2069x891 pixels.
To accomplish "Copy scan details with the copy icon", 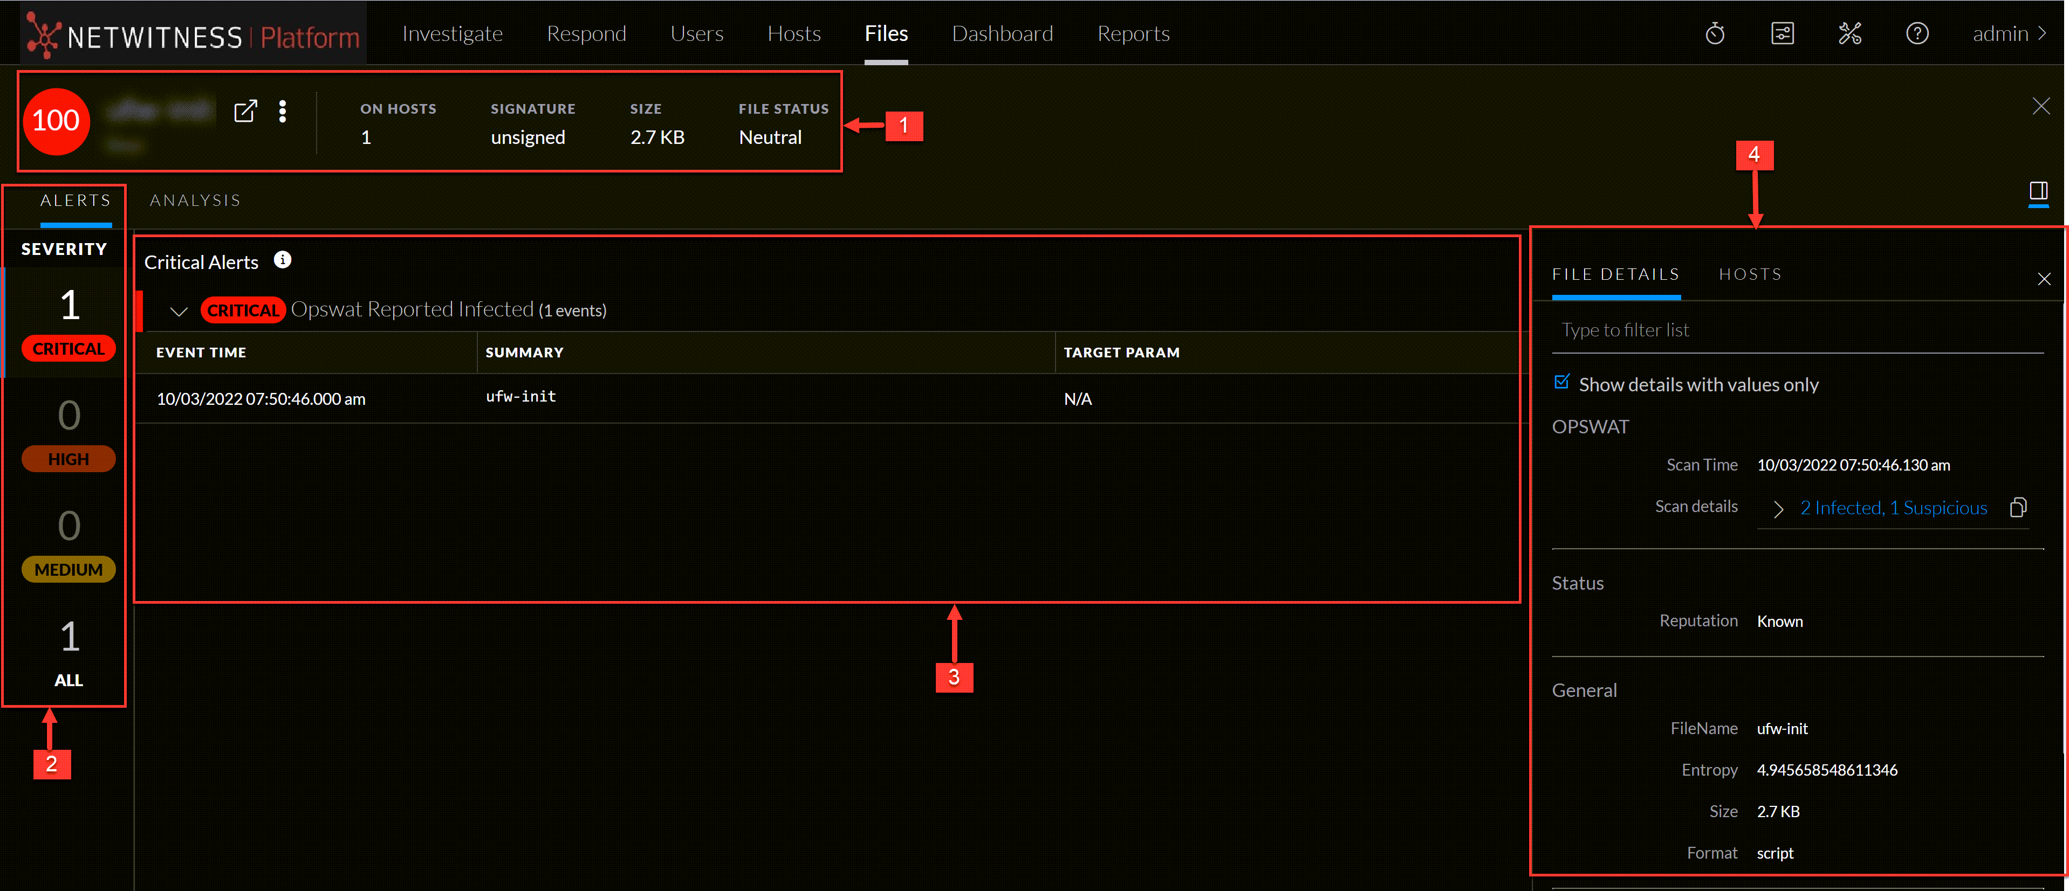I will click(x=2018, y=507).
